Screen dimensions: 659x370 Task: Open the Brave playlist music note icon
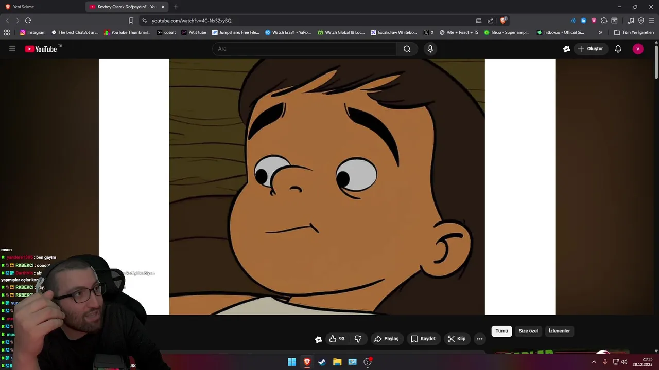[x=631, y=21]
